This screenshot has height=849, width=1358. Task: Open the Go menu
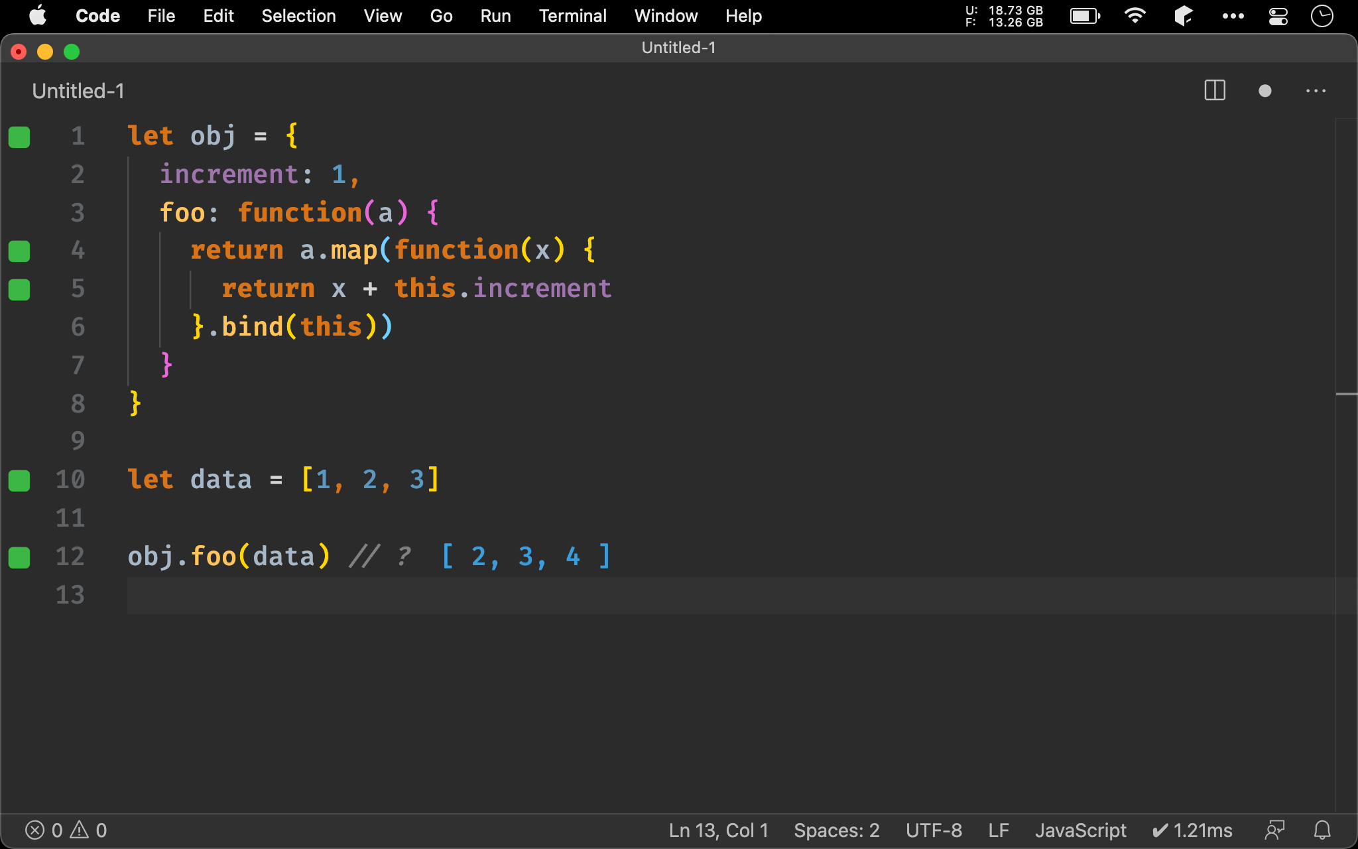point(441,16)
